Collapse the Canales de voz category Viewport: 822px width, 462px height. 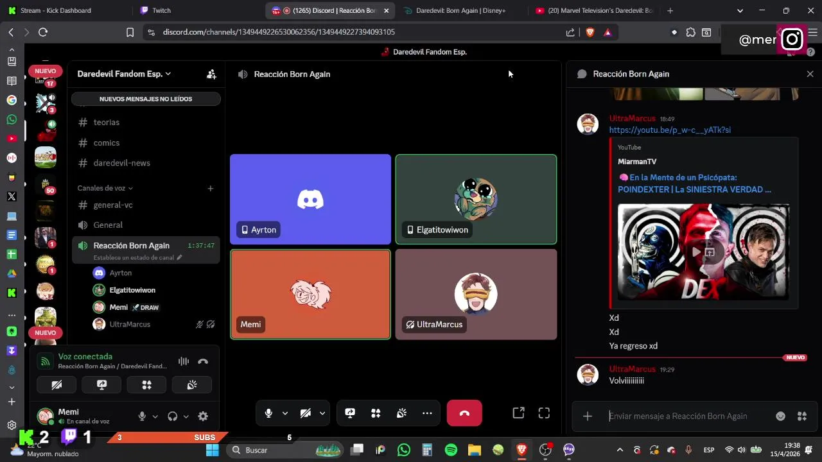(x=105, y=188)
